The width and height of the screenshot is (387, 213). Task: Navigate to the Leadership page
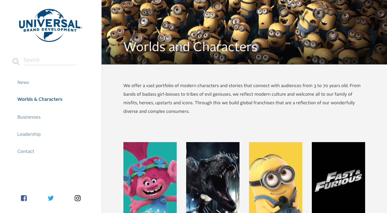29,134
